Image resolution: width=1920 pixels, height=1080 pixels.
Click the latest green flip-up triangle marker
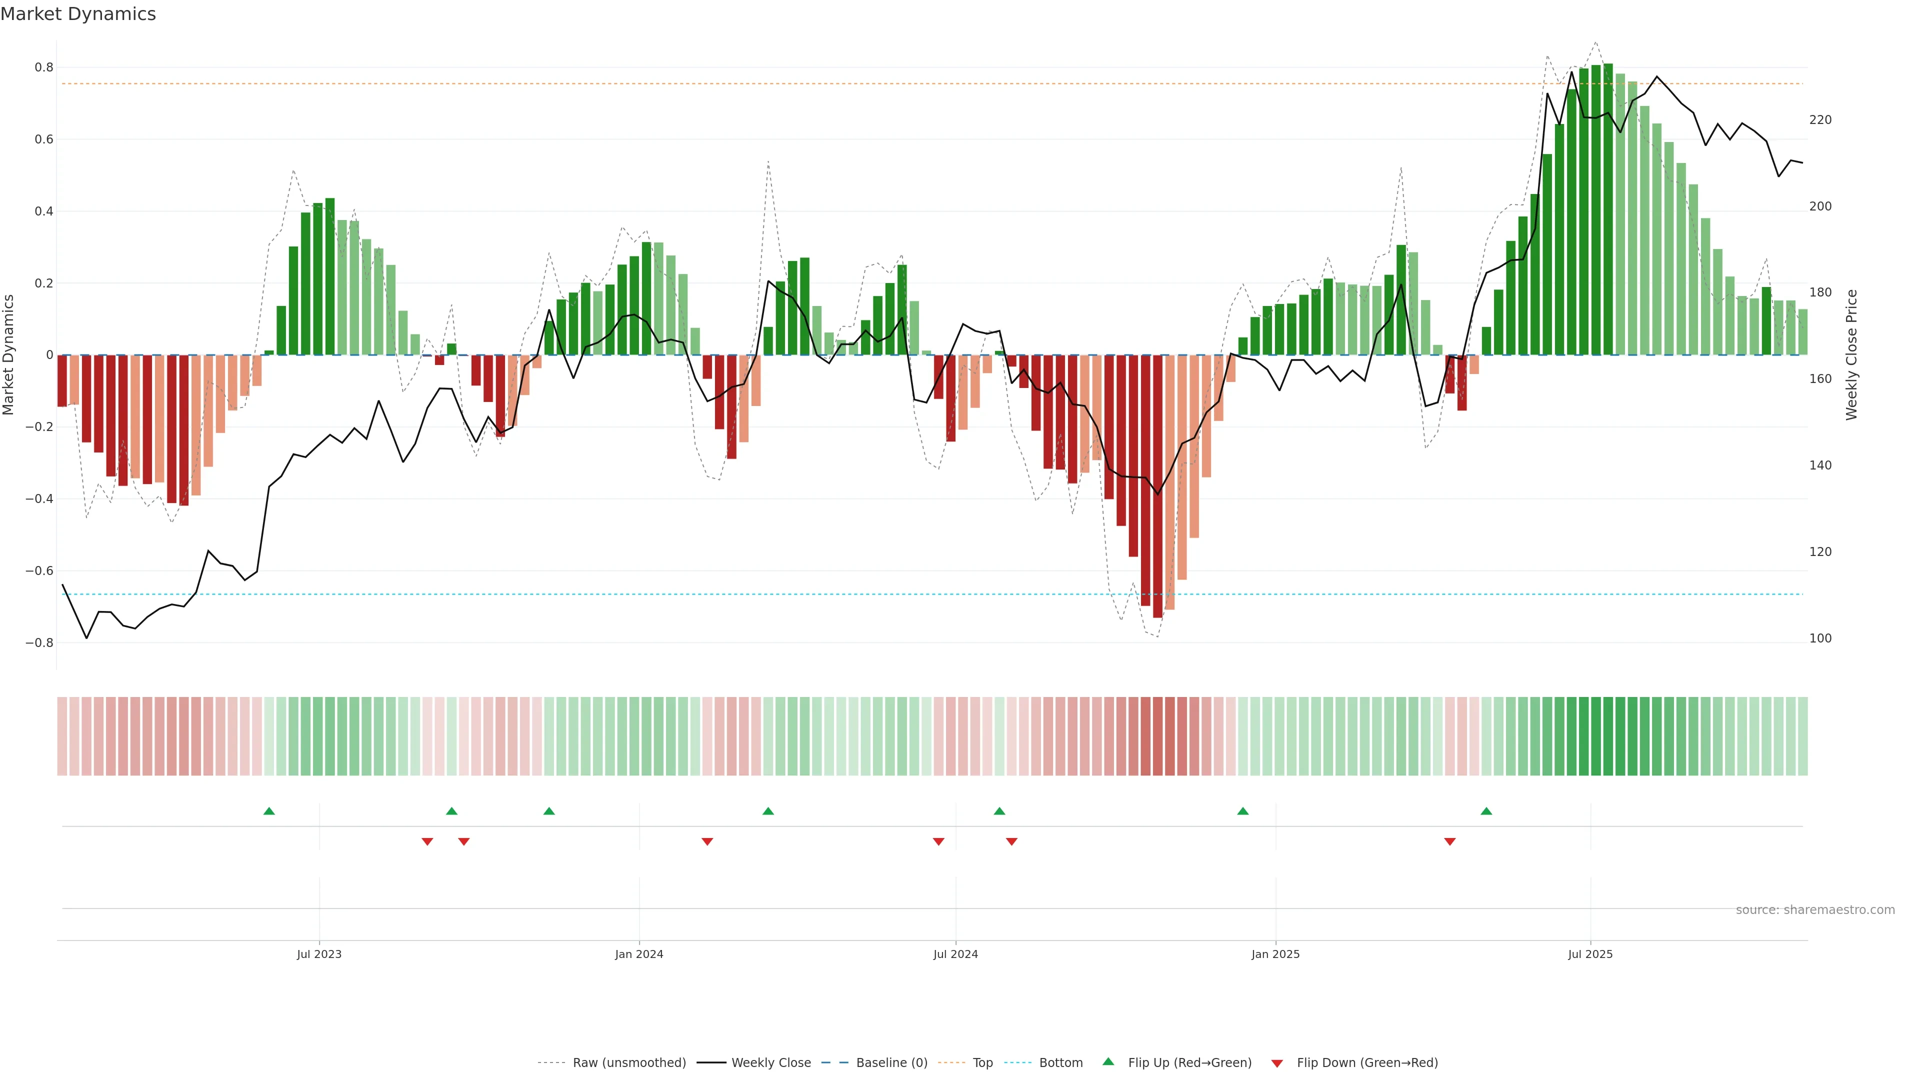click(1486, 811)
